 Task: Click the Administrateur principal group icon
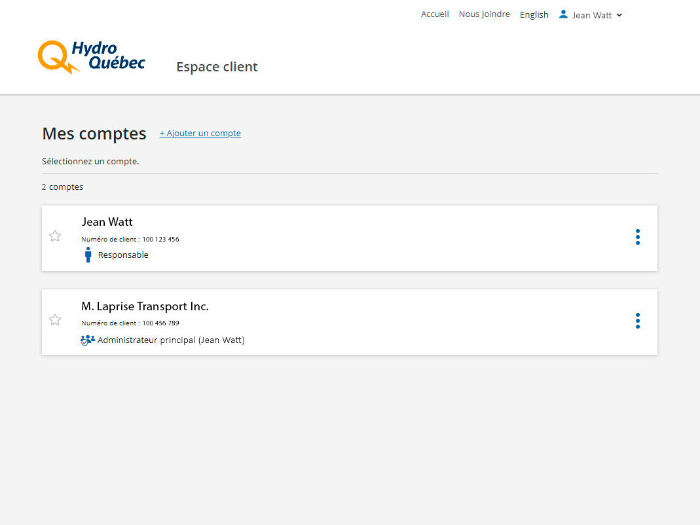88,340
